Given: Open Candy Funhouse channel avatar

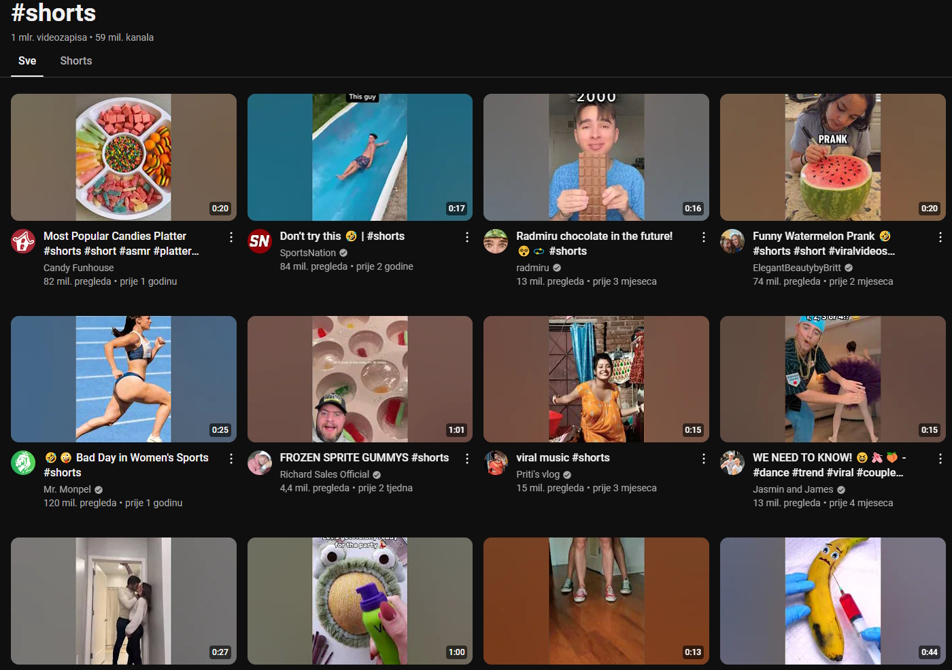Looking at the screenshot, I should point(23,241).
